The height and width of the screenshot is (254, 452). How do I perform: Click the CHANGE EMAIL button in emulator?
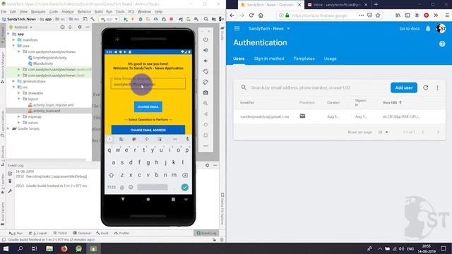pos(148,107)
